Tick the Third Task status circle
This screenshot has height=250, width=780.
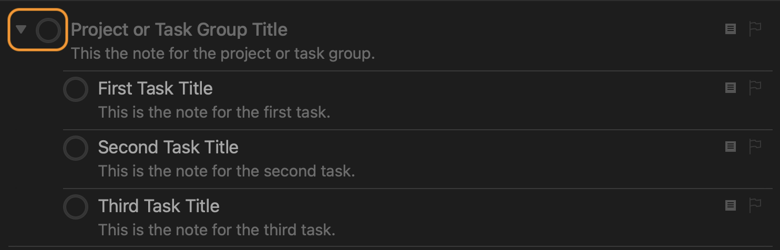[x=75, y=207]
